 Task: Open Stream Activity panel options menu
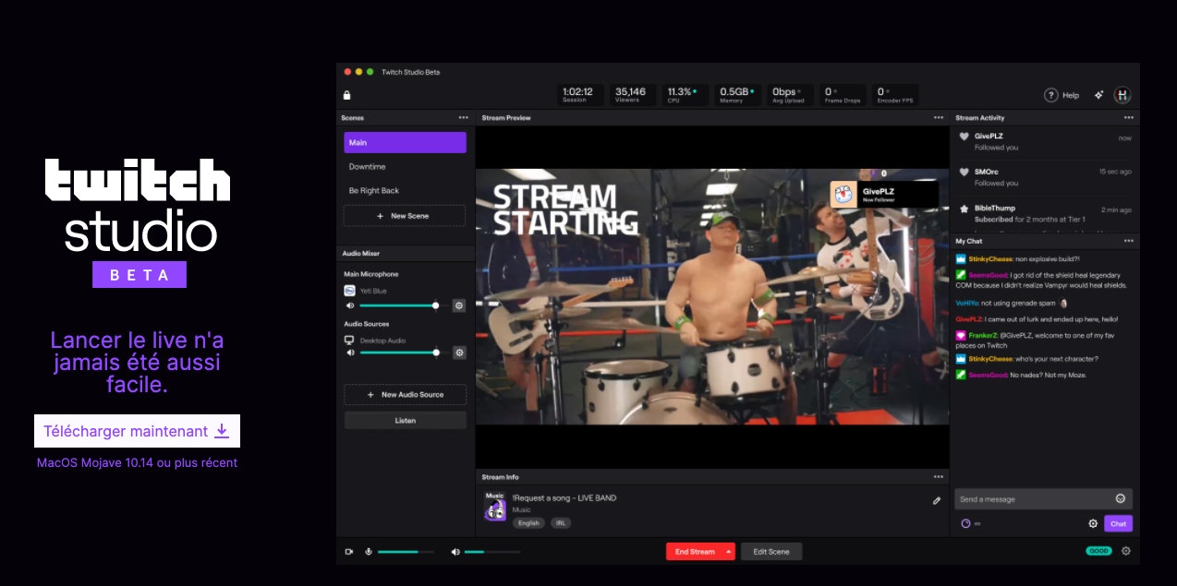pyautogui.click(x=1128, y=118)
